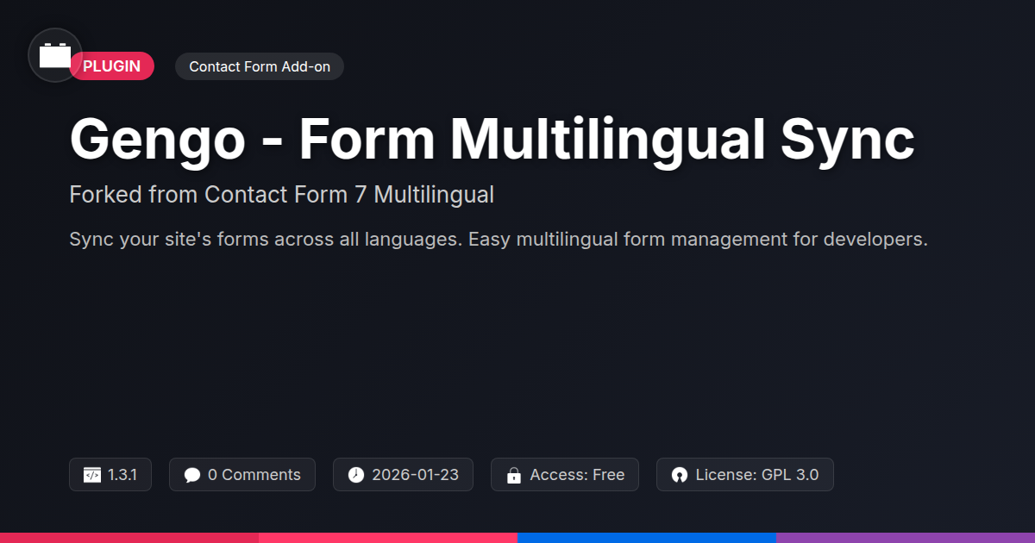1035x543 pixels.
Task: Open the 0 Comments link
Action: 254,475
